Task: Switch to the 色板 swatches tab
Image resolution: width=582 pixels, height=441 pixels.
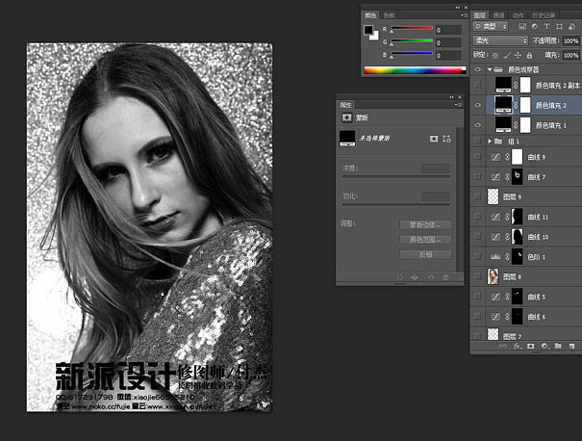Action: click(x=389, y=15)
